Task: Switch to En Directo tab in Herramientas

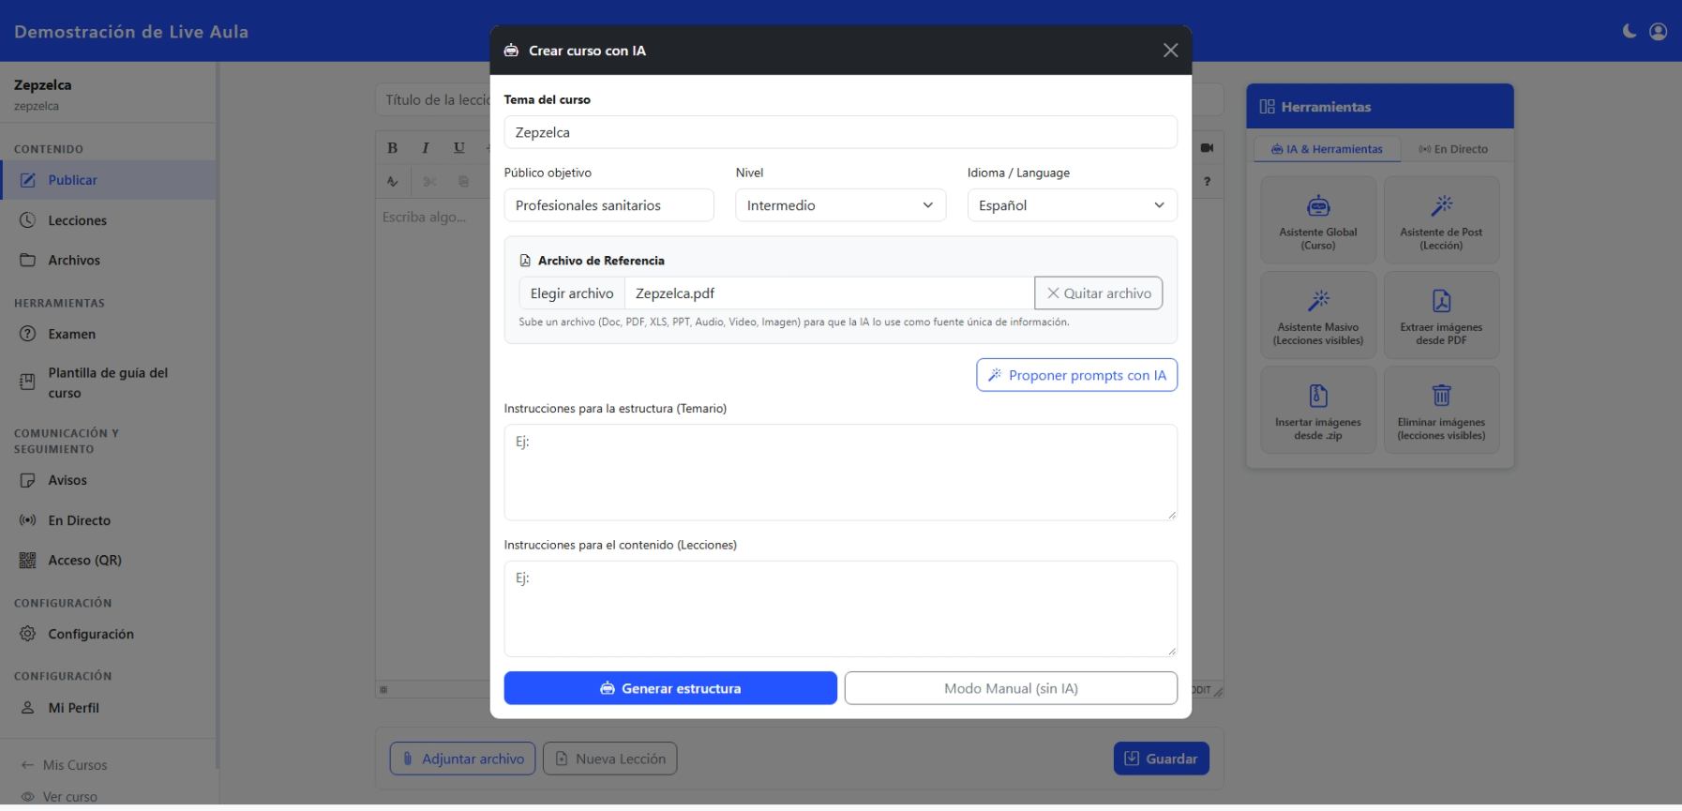Action: tap(1453, 149)
